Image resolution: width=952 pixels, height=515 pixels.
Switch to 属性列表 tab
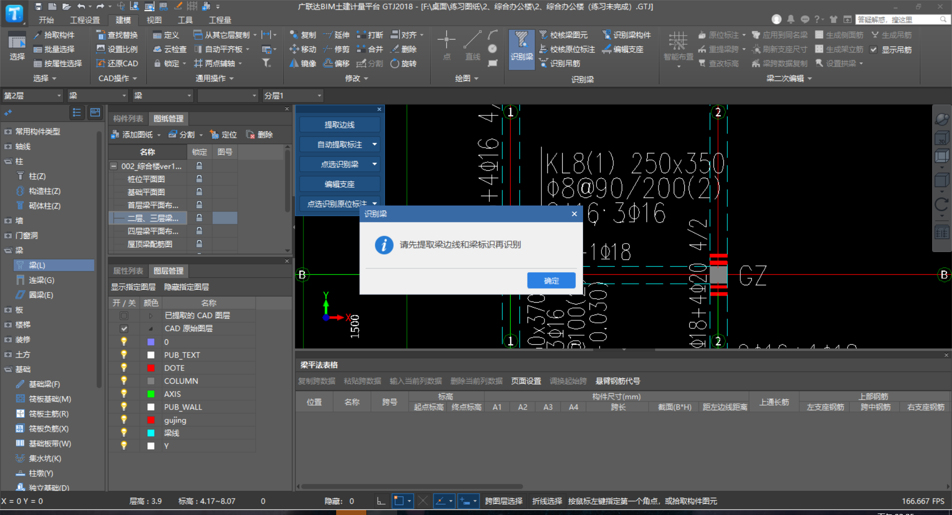128,271
